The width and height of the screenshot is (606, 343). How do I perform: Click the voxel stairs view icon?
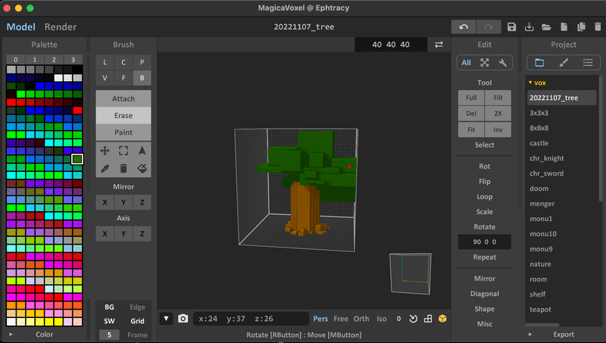[428, 319]
